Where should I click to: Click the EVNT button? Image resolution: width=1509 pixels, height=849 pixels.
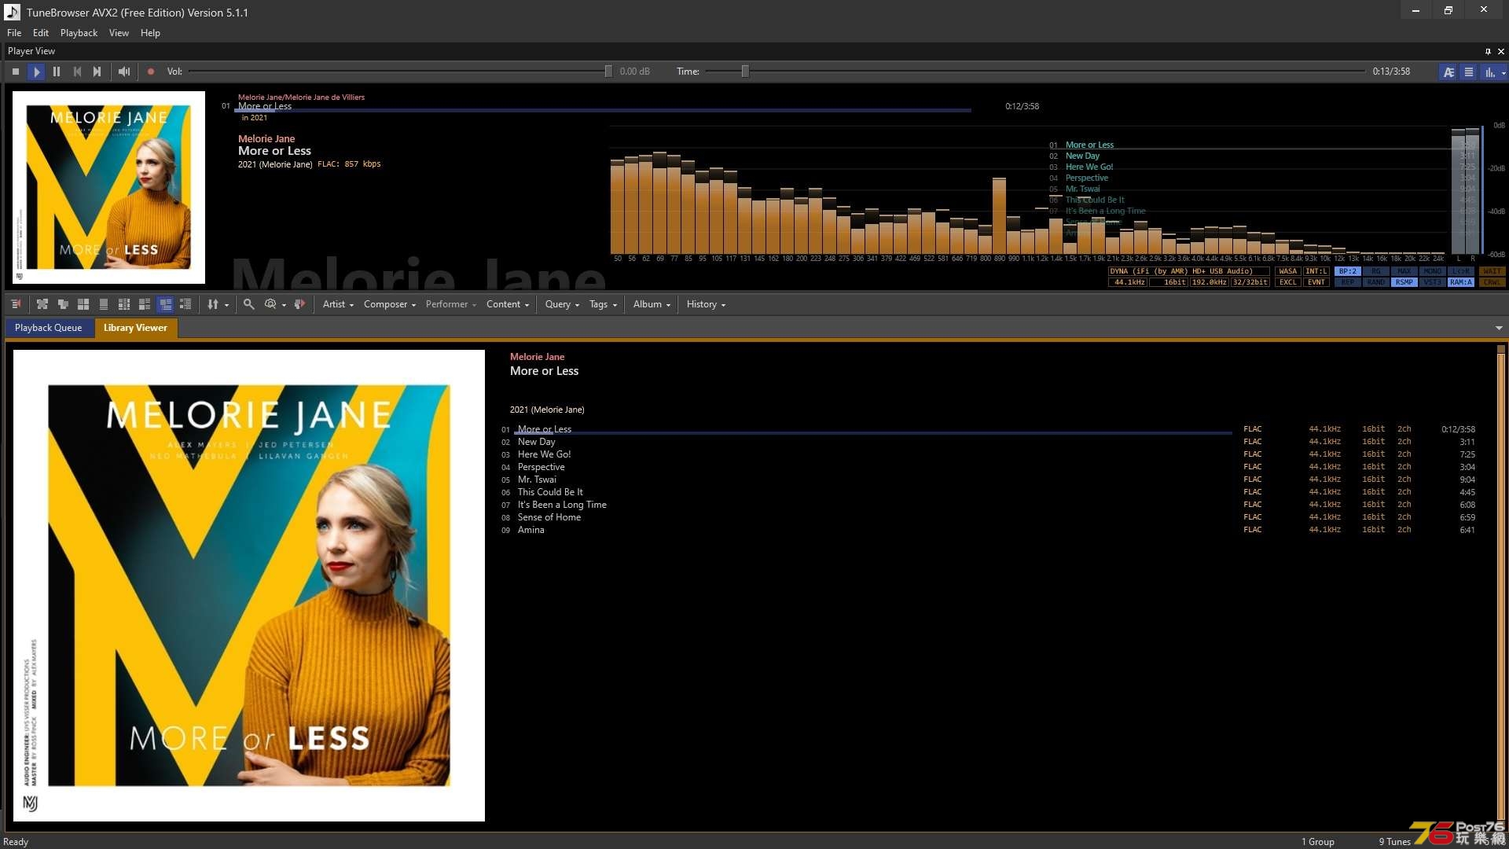(x=1316, y=282)
